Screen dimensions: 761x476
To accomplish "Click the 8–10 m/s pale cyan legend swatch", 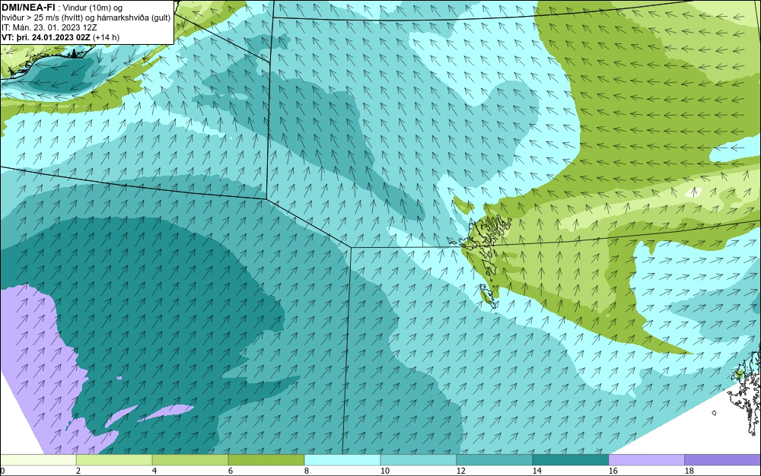I will 342,459.
